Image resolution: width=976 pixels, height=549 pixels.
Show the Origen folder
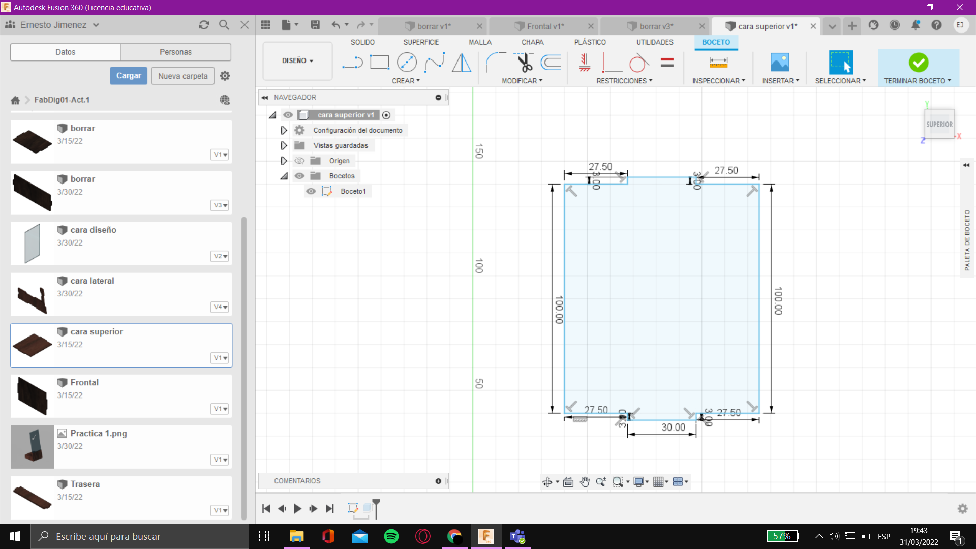pos(299,161)
